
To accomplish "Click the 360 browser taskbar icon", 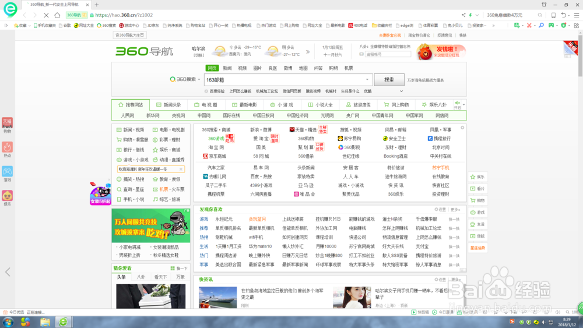I will 63,322.
